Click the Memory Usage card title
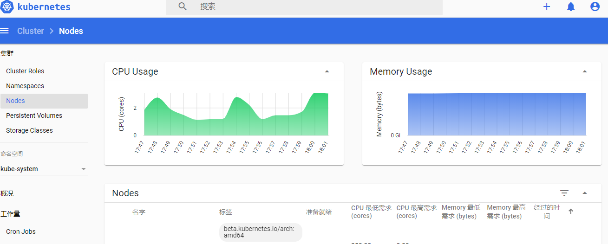The width and height of the screenshot is (608, 244). click(x=401, y=71)
